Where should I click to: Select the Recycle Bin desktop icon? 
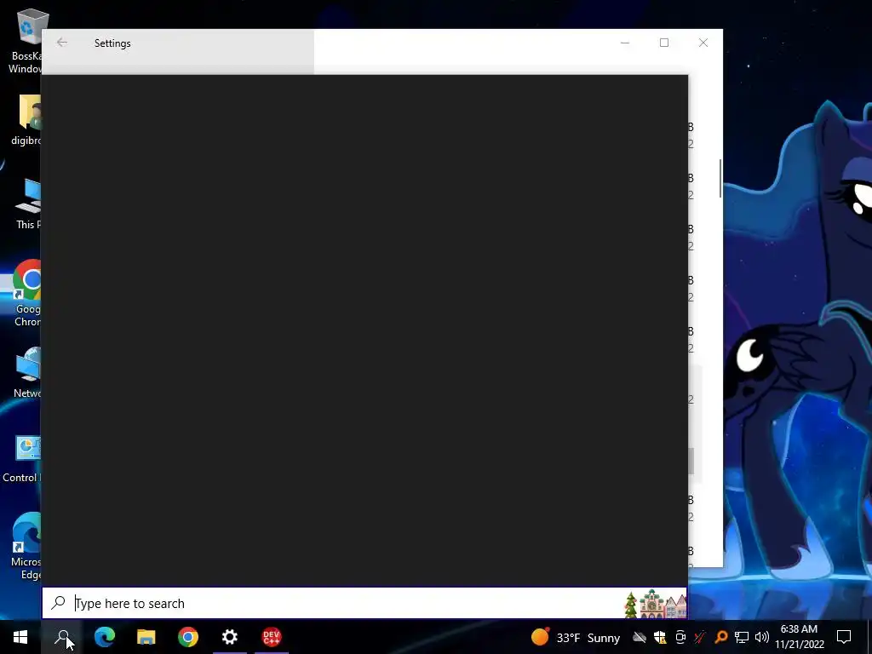click(x=25, y=42)
